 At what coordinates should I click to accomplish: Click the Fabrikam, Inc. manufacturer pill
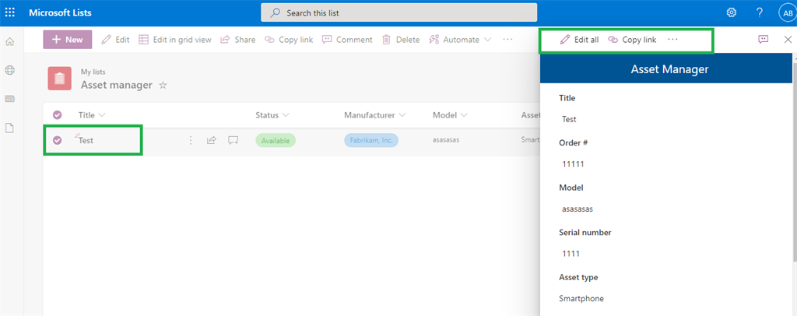pos(371,141)
